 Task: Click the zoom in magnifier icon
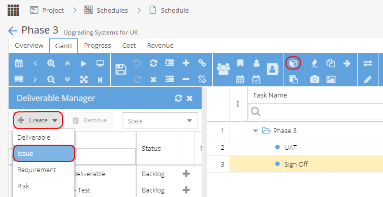(51, 63)
